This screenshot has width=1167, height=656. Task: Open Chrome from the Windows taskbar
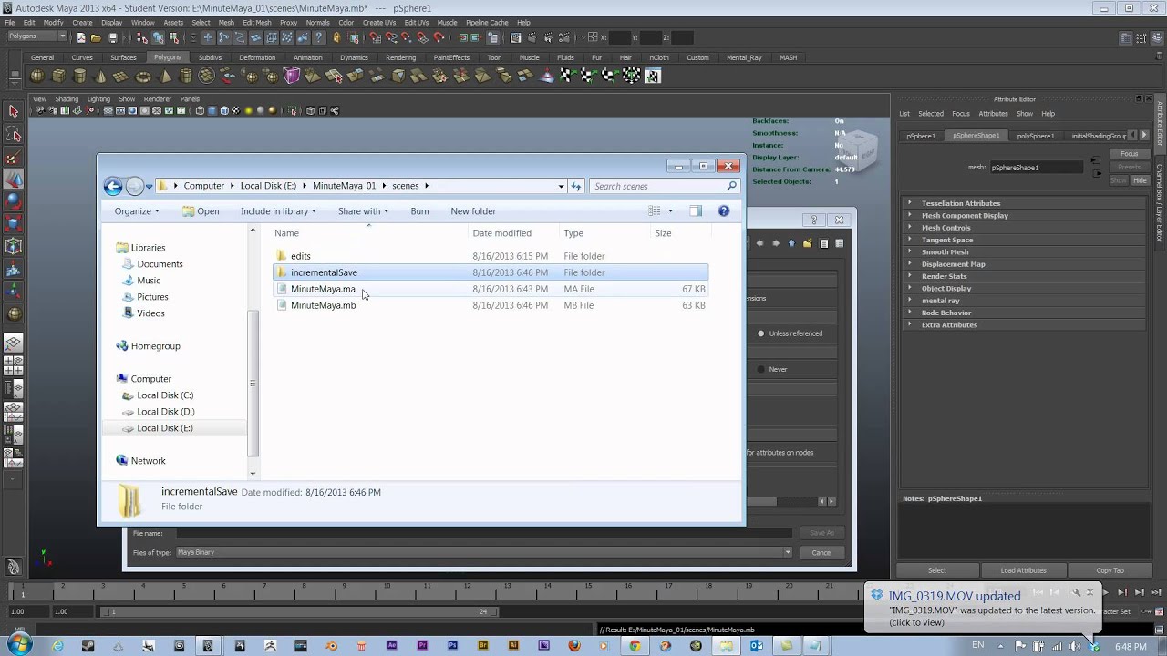click(x=635, y=646)
